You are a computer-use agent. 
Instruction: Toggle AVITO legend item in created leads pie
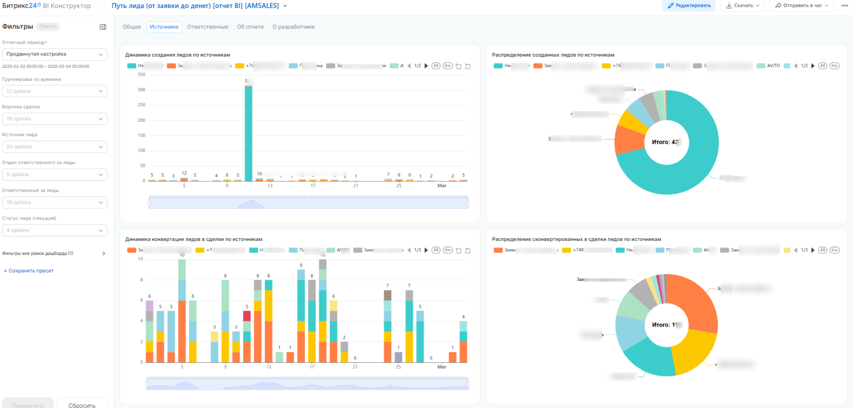[x=768, y=66]
